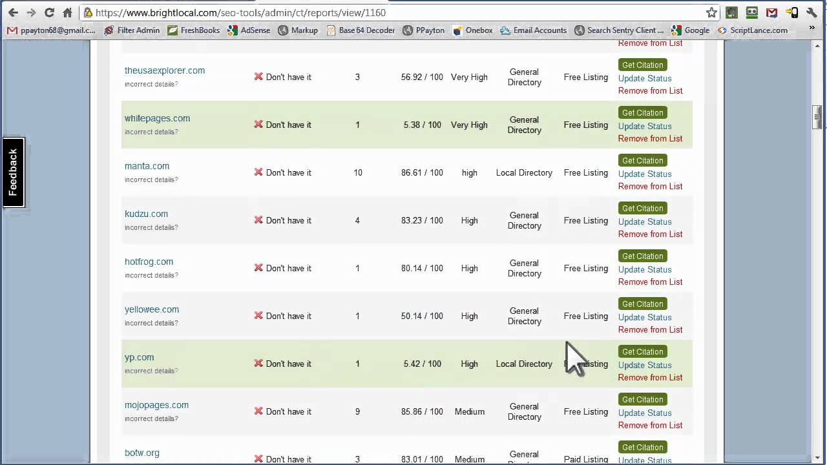This screenshot has height=465, width=827.
Task: Open the FreshBooks bookmark
Action: 193,30
